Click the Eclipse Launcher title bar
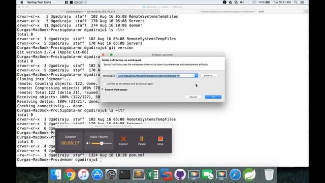The image size is (325, 183). pyautogui.click(x=162, y=55)
